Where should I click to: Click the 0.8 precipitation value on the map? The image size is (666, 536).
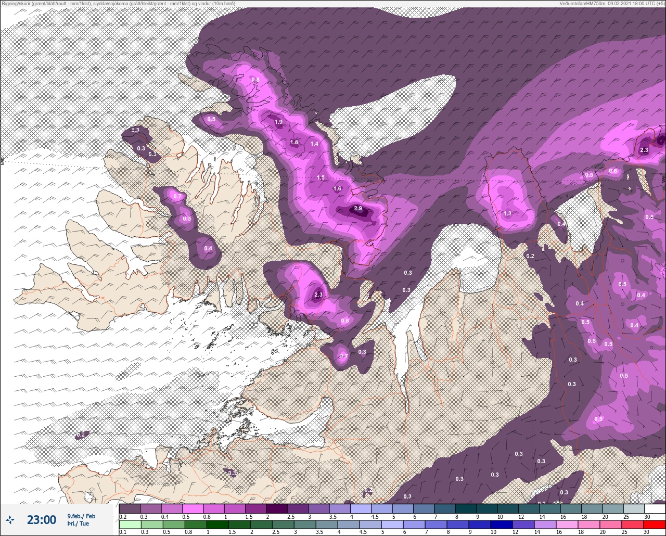point(255,80)
